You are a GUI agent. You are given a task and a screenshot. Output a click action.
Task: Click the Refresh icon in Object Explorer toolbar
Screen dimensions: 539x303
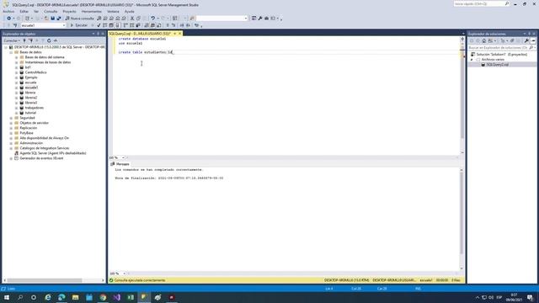49,40
